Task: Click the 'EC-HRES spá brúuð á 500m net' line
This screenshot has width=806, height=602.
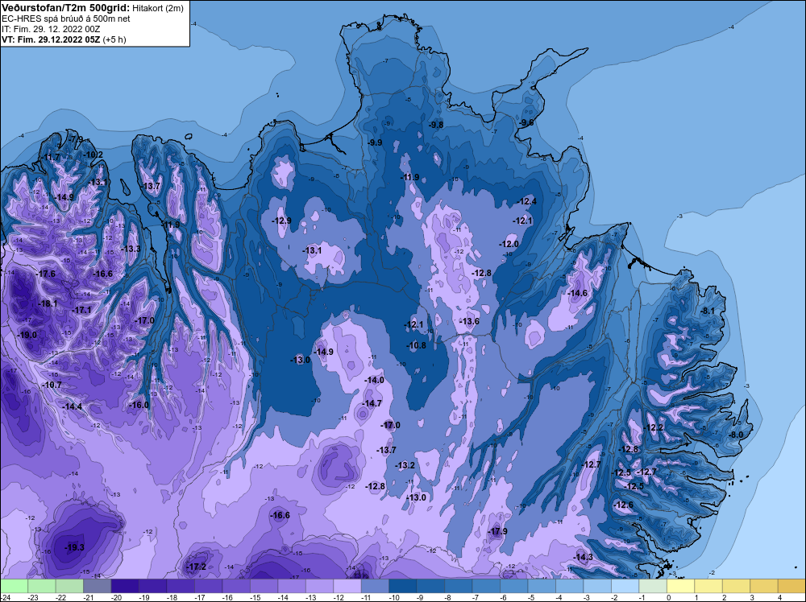Action: [x=66, y=19]
